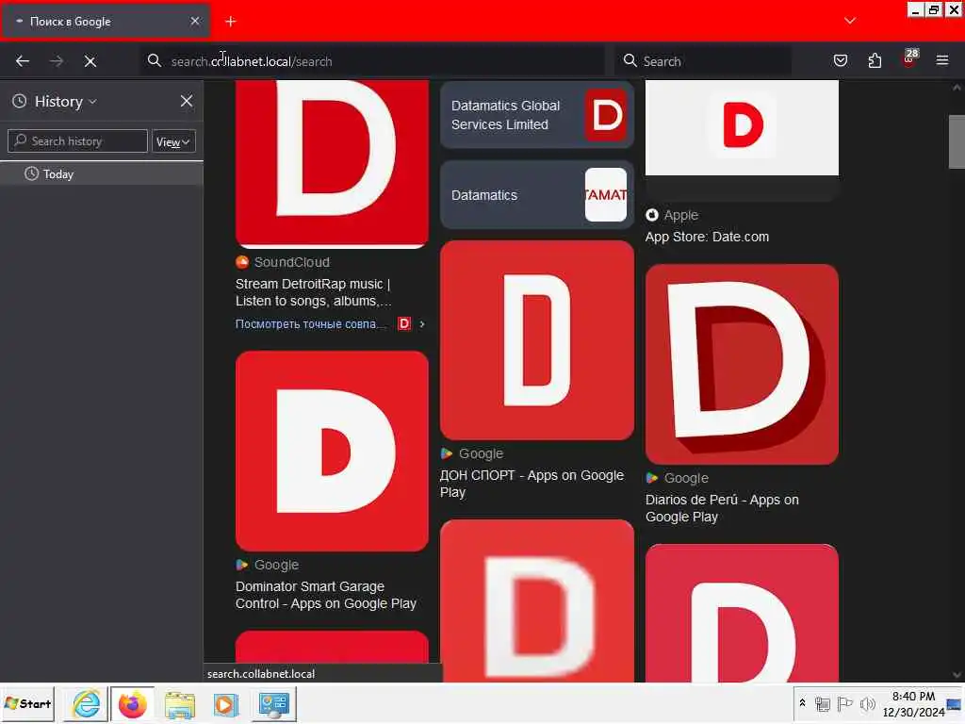
Task: Open the Datamatics suggestion chip
Action: [x=536, y=195]
